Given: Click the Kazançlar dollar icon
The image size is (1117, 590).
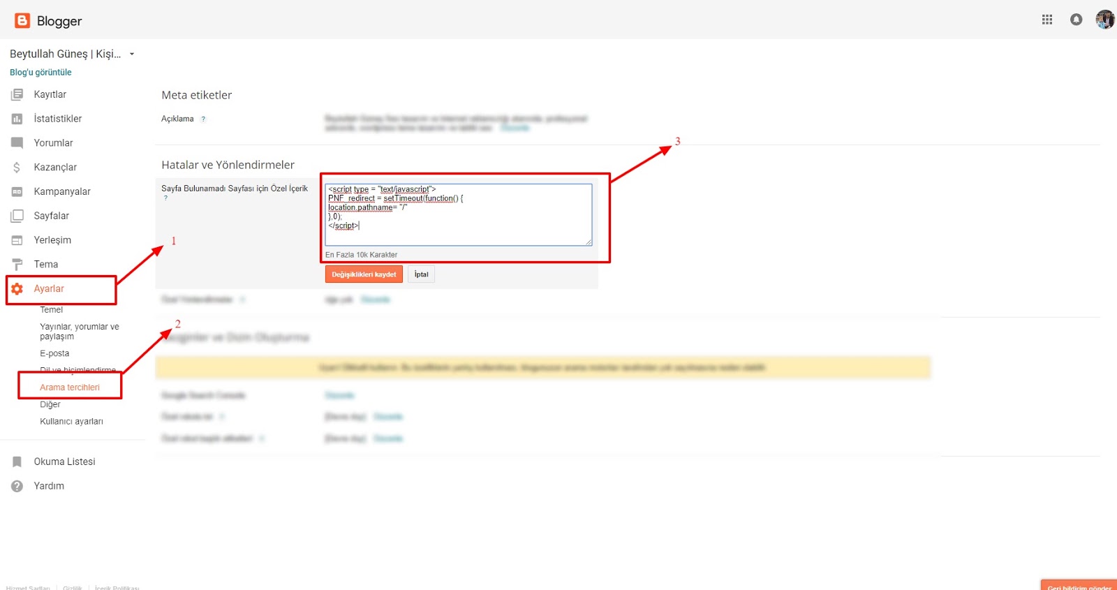Looking at the screenshot, I should 17,168.
